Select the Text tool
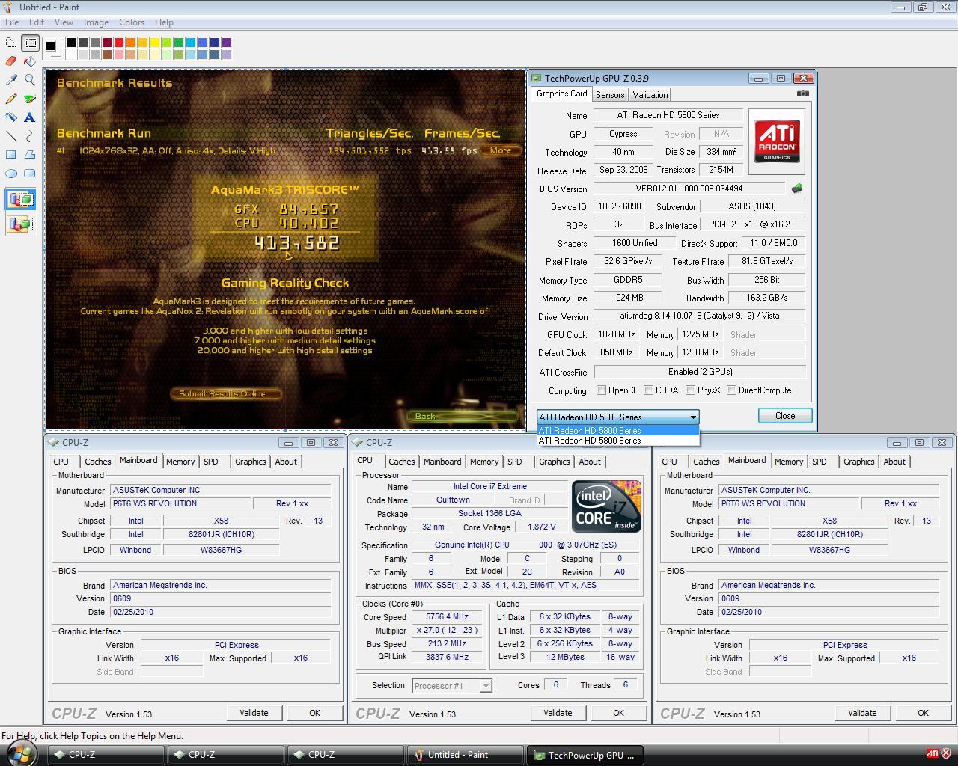Viewport: 958px width, 766px height. pos(30,117)
